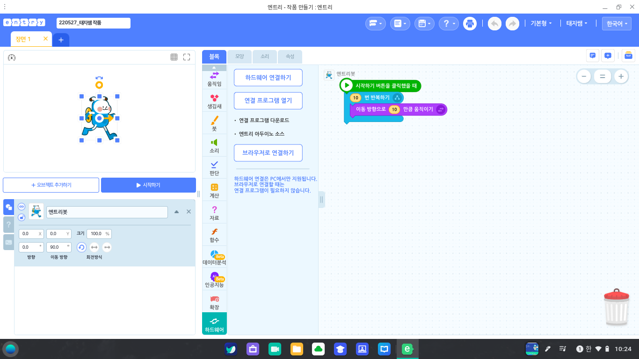Open the 생김새 block category
This screenshot has width=639, height=359.
tap(214, 101)
